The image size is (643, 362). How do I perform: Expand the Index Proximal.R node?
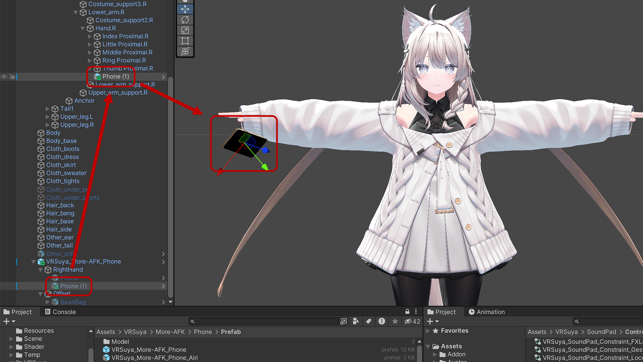pos(90,37)
